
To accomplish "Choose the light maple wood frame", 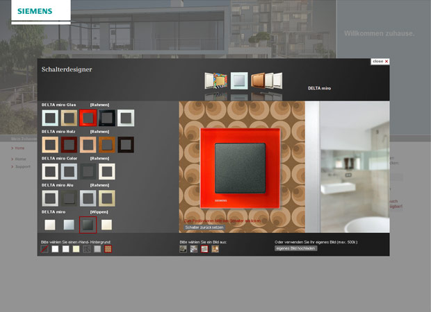I will [50, 145].
